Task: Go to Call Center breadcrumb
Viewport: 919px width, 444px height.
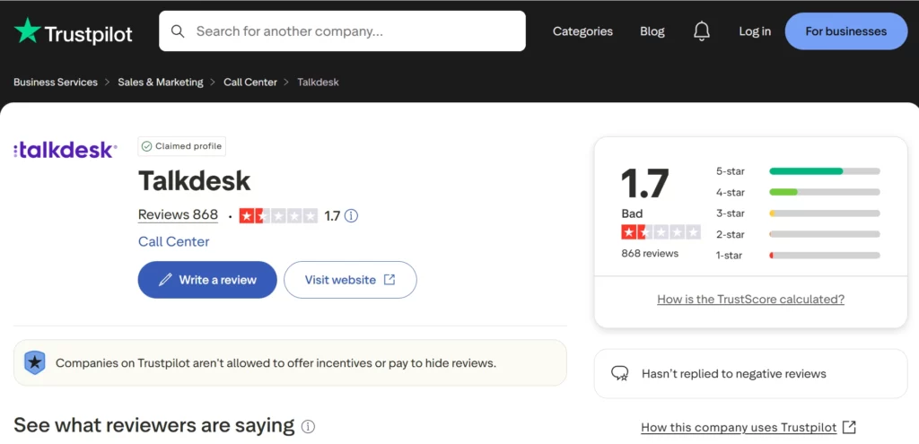Action: coord(250,82)
